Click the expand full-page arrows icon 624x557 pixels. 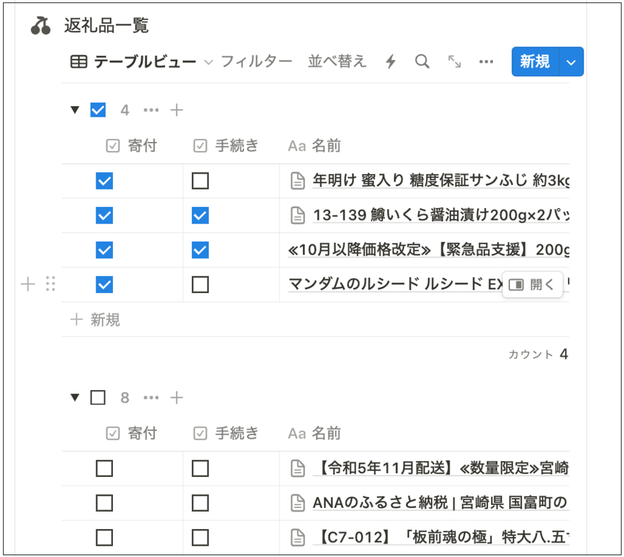[x=454, y=61]
